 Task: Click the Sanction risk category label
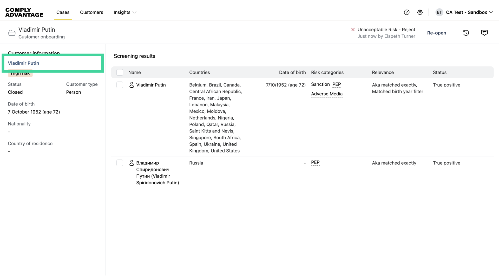[320, 84]
